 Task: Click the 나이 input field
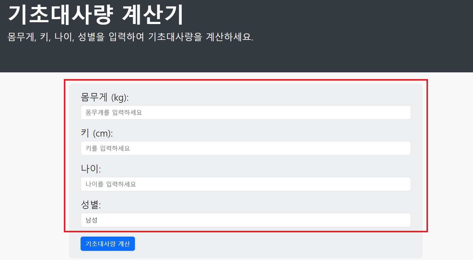(x=245, y=184)
